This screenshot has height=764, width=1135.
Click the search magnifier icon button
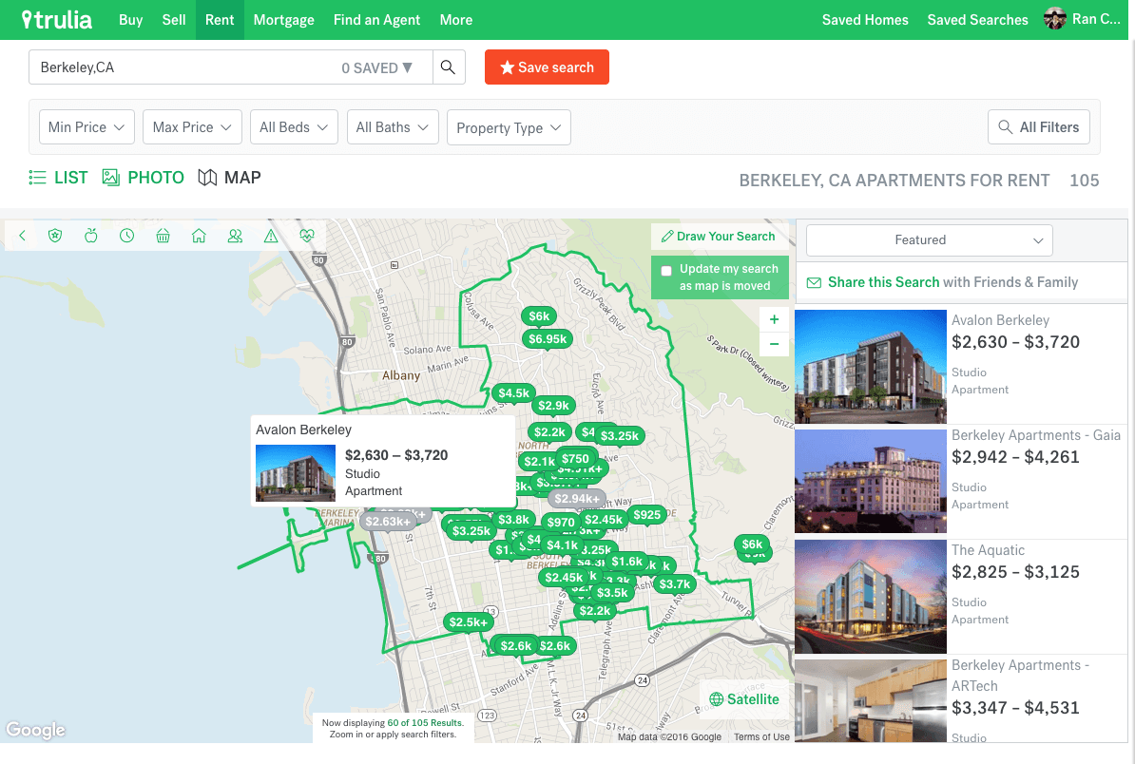[449, 67]
